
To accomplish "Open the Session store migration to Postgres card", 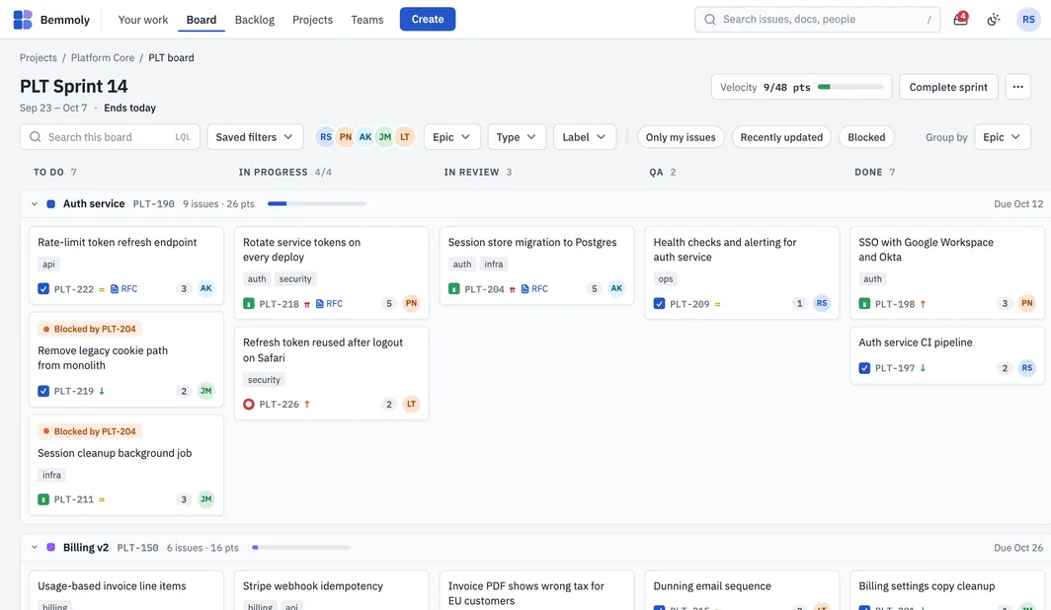I will point(536,266).
